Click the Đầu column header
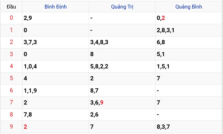Screen dimensions: 223x134 [x=11, y=7]
